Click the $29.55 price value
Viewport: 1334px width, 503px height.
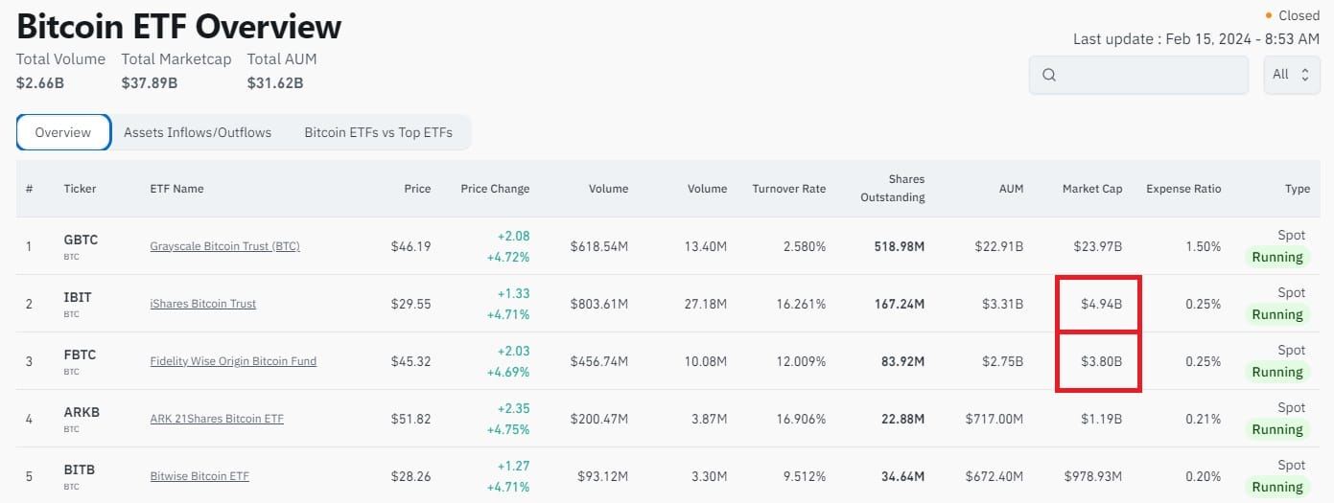[411, 304]
